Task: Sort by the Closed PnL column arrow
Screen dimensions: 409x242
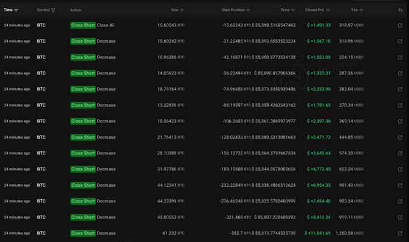Action: [328, 10]
